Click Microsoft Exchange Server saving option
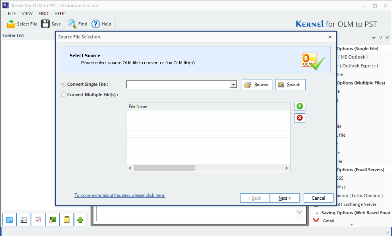392x236 pixels. [350, 204]
